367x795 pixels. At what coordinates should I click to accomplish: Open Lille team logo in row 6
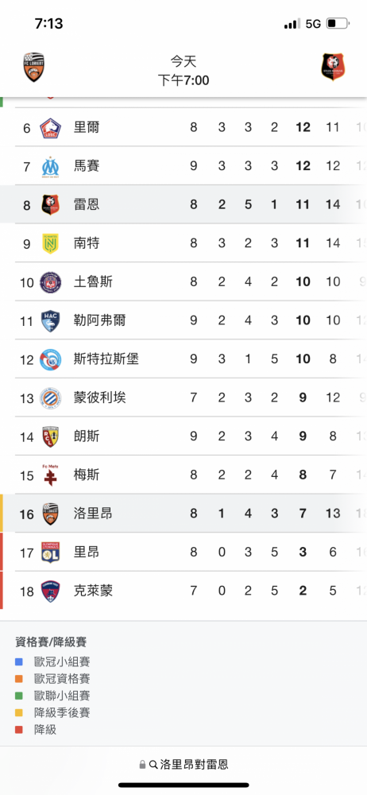[x=50, y=127]
